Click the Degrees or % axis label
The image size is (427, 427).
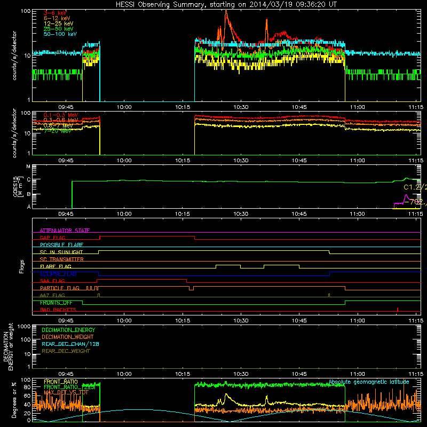[x=14, y=400]
